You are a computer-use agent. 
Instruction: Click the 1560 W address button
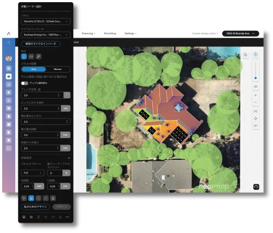(x=240, y=33)
